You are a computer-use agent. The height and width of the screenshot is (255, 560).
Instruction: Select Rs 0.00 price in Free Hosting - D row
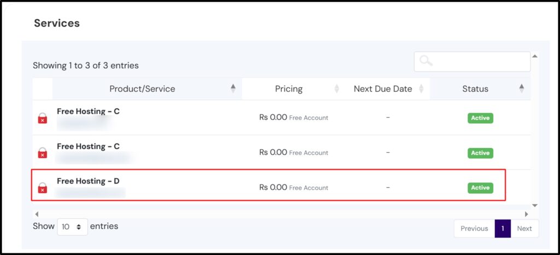click(273, 187)
